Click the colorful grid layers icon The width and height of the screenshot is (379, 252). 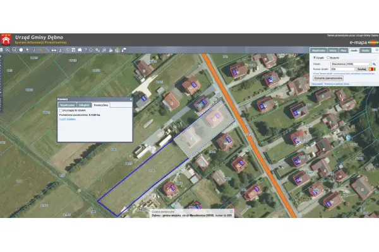117,50
